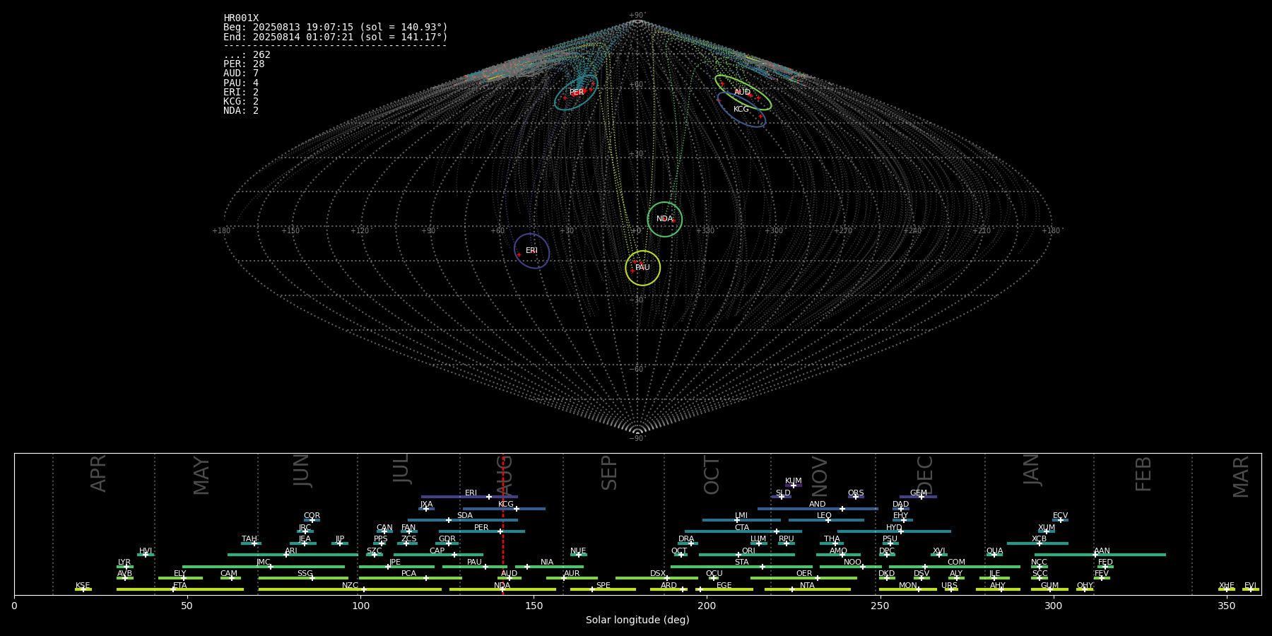Viewport: 1272px width, 636px height.
Task: Select the 'Beg: 20250813 19:07:15' line
Action: click(336, 28)
